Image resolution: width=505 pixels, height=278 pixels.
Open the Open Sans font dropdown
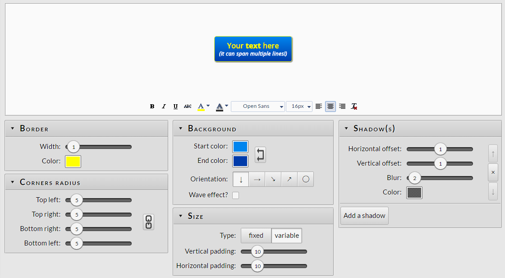[x=258, y=107]
